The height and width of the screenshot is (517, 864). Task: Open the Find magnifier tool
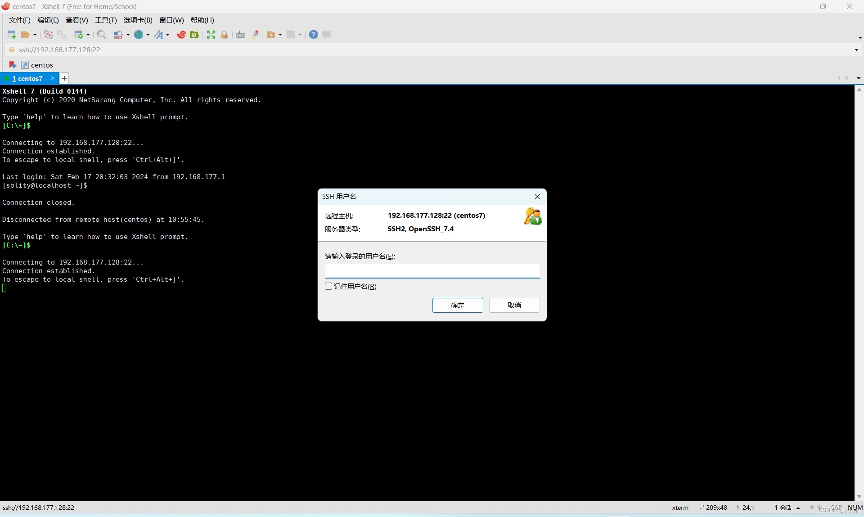tap(102, 35)
